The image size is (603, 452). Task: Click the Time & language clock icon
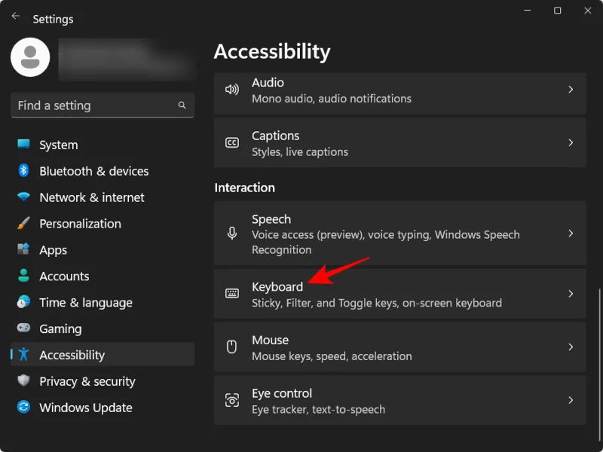pos(23,302)
